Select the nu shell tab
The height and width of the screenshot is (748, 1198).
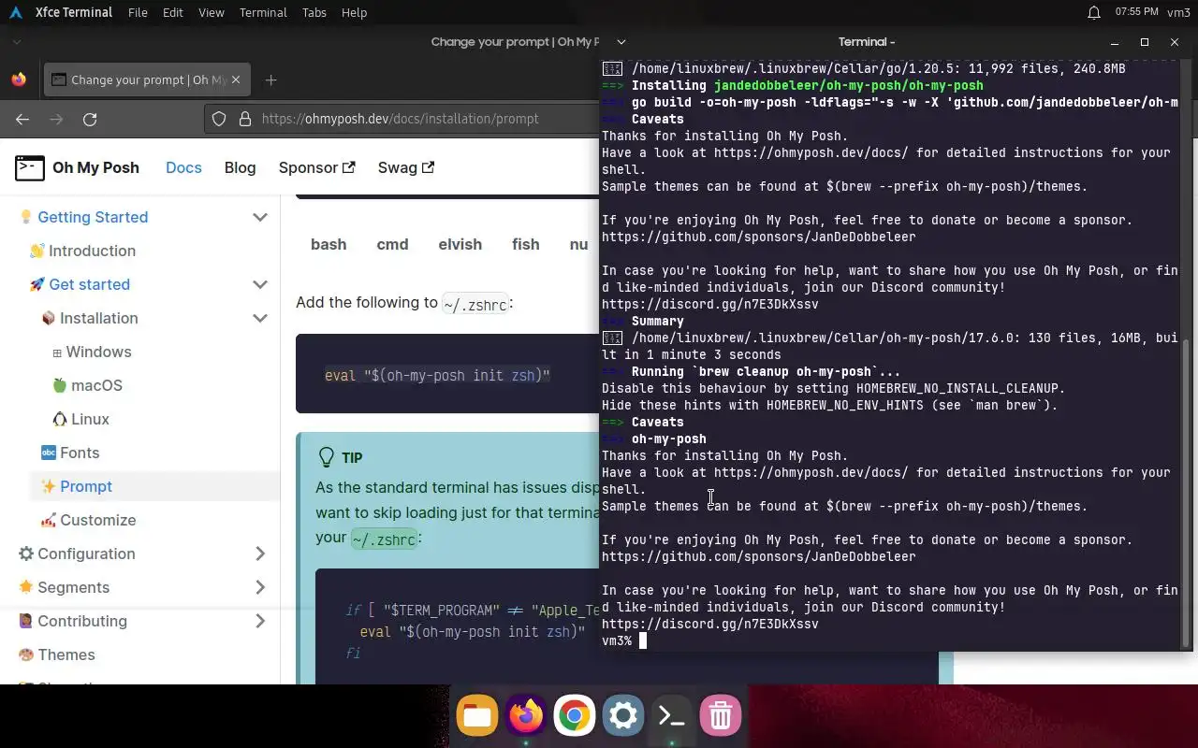point(578,244)
